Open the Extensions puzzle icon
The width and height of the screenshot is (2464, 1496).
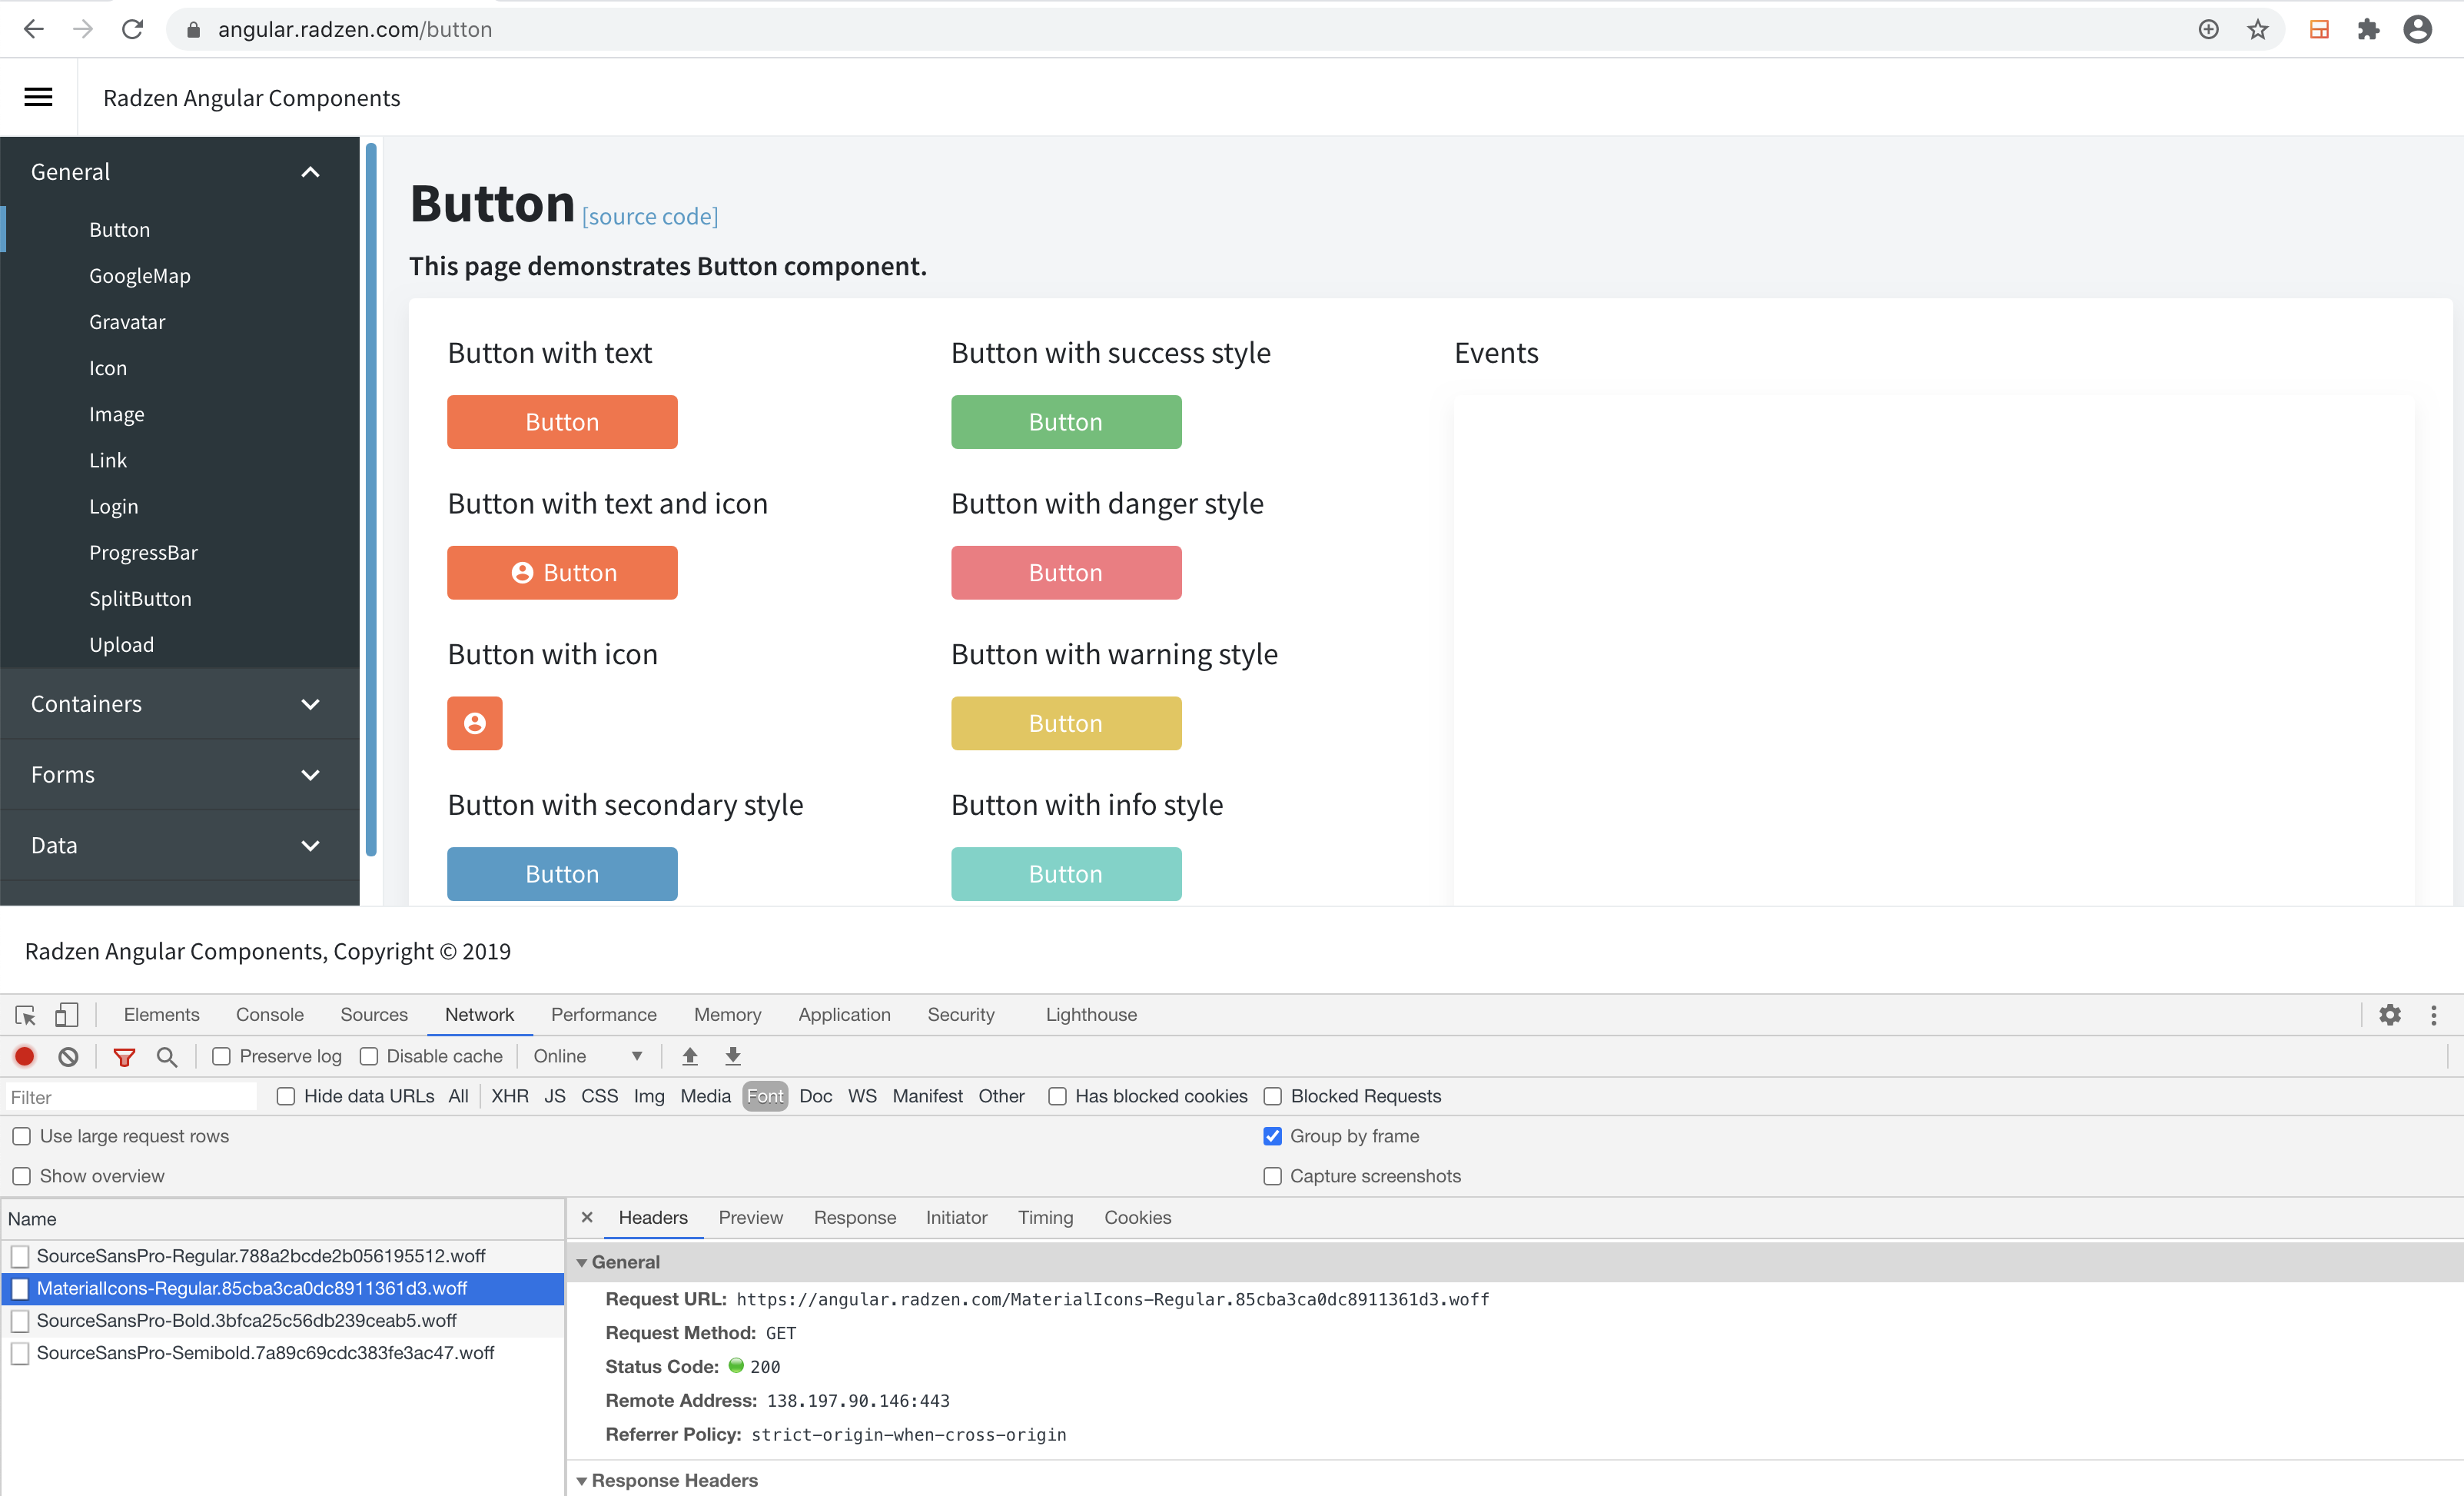point(2368,30)
